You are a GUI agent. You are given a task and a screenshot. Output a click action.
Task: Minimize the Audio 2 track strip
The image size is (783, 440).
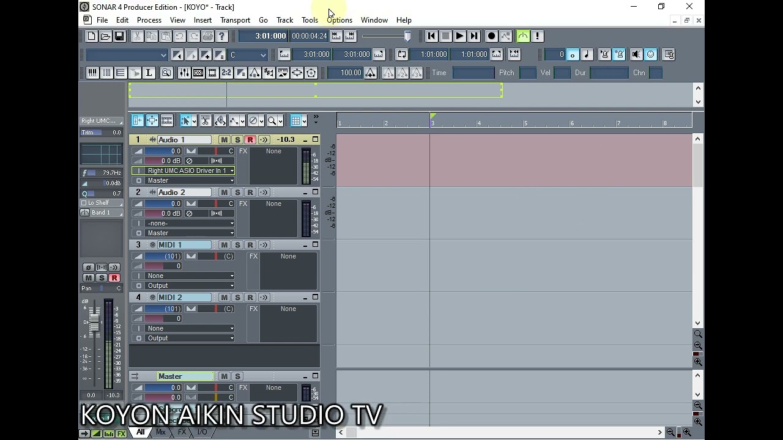click(305, 193)
